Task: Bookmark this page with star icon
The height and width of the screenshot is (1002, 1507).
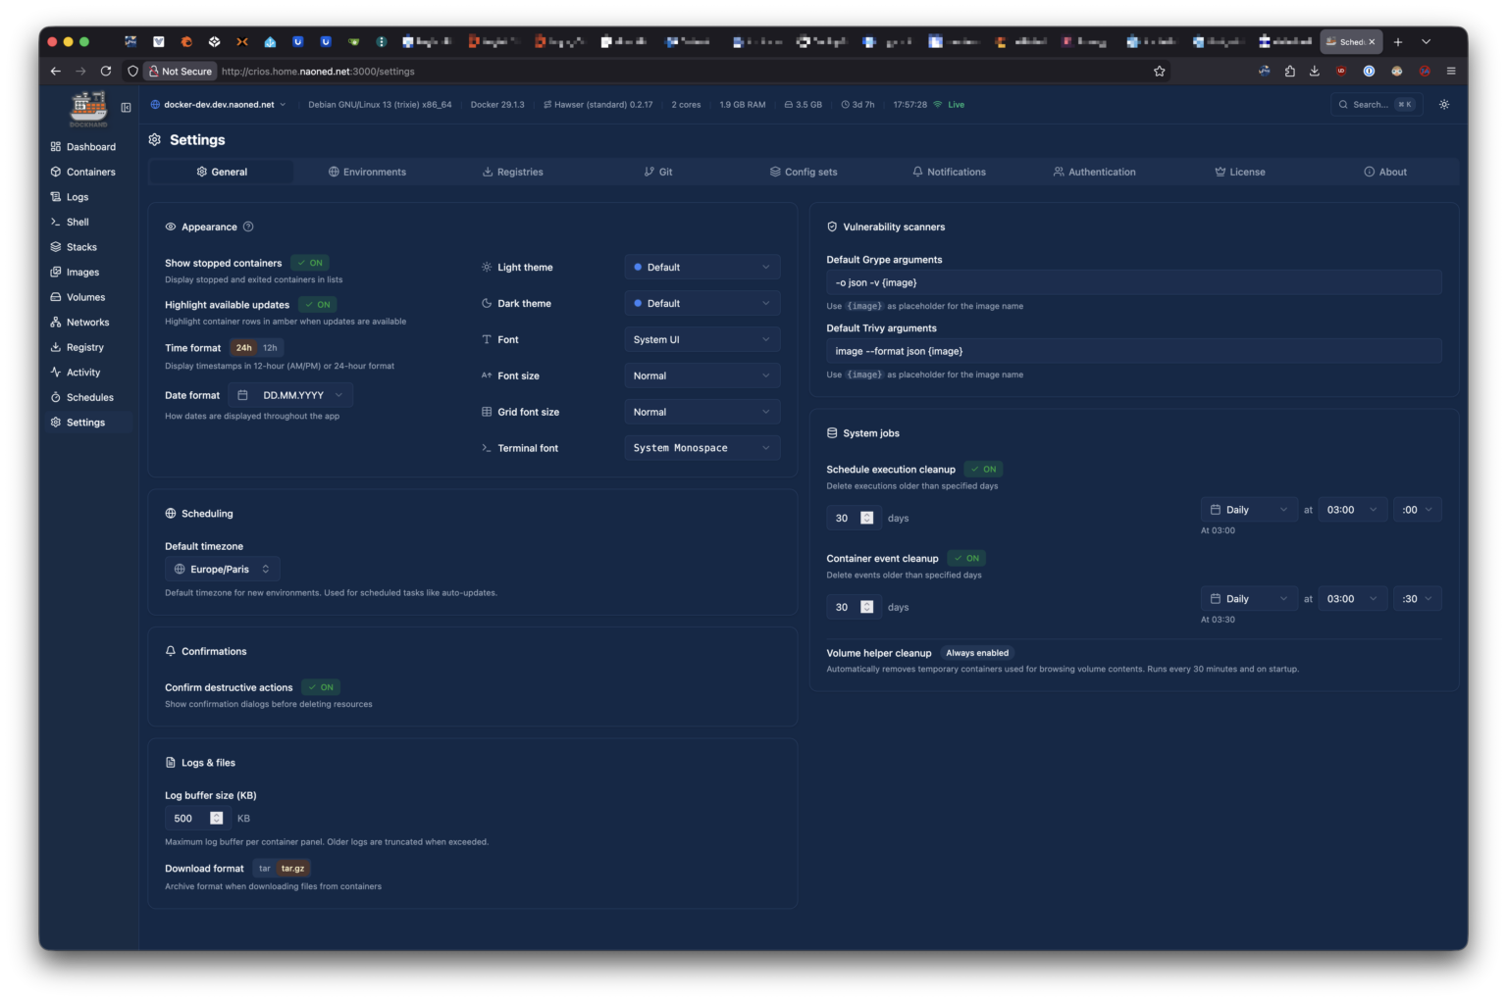Action: pyautogui.click(x=1159, y=72)
